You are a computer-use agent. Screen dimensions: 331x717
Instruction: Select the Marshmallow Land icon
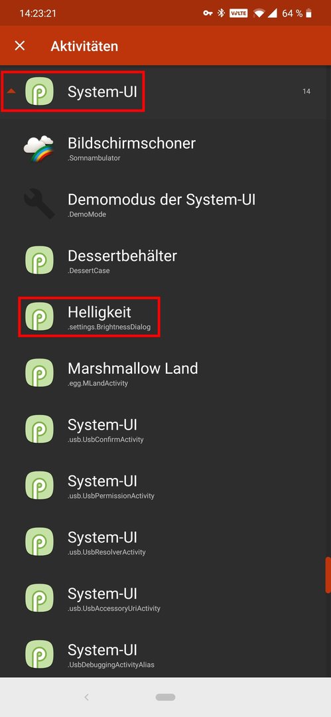(39, 372)
